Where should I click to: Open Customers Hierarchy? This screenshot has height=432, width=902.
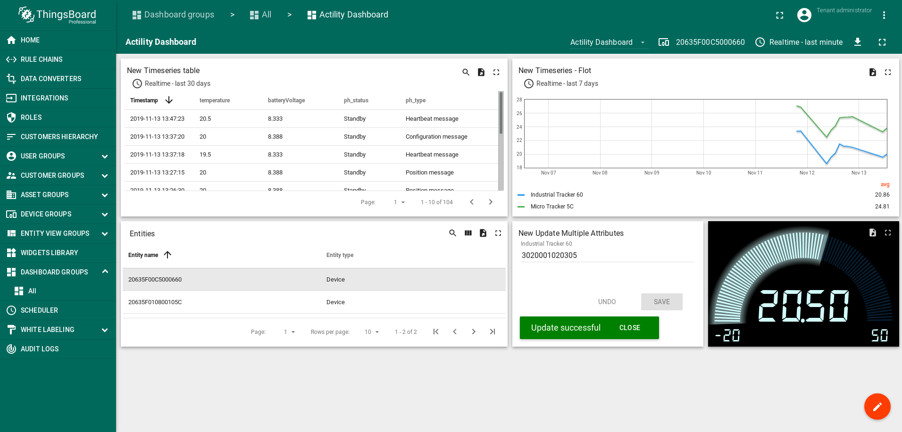point(58,137)
